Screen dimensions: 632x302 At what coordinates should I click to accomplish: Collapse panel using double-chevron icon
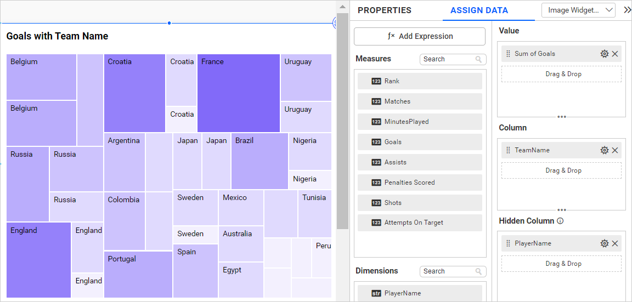click(x=627, y=10)
